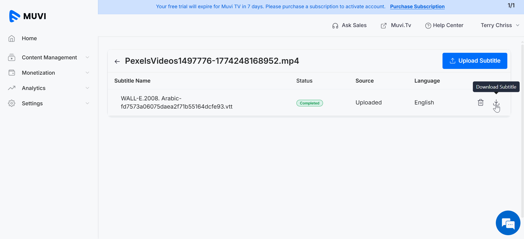Image resolution: width=524 pixels, height=239 pixels.
Task: Follow the Purchase Subscription link
Action: 417,7
